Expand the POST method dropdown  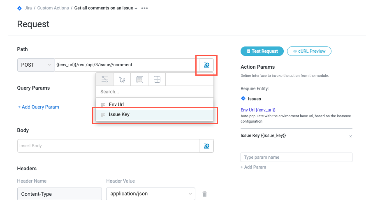coord(35,65)
